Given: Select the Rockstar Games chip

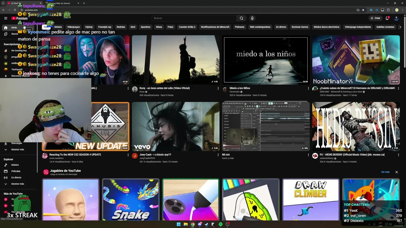Looking at the screenshot, I should point(300,27).
